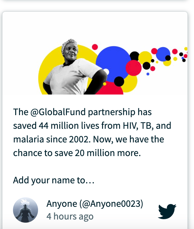
Task: Click the previous card's edge above this tweet
Action: click(95, 1)
